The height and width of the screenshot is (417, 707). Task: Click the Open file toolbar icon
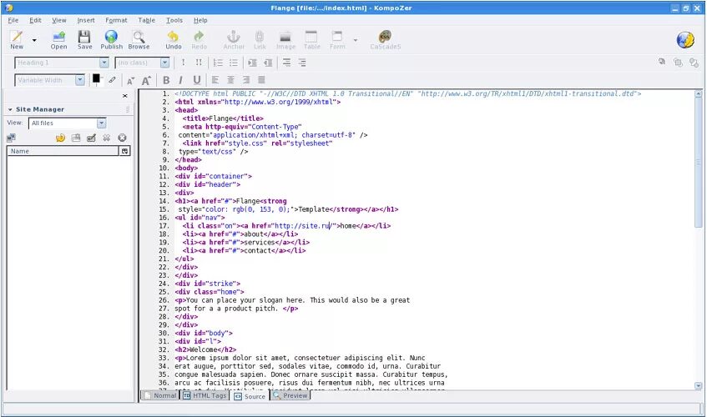pos(58,40)
